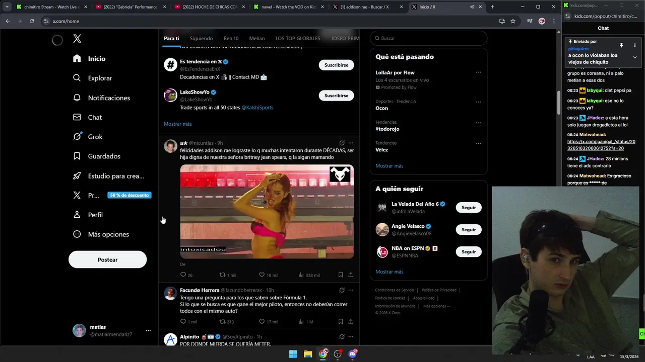Click the Buscar search field
The height and width of the screenshot is (362, 645).
(x=428, y=38)
